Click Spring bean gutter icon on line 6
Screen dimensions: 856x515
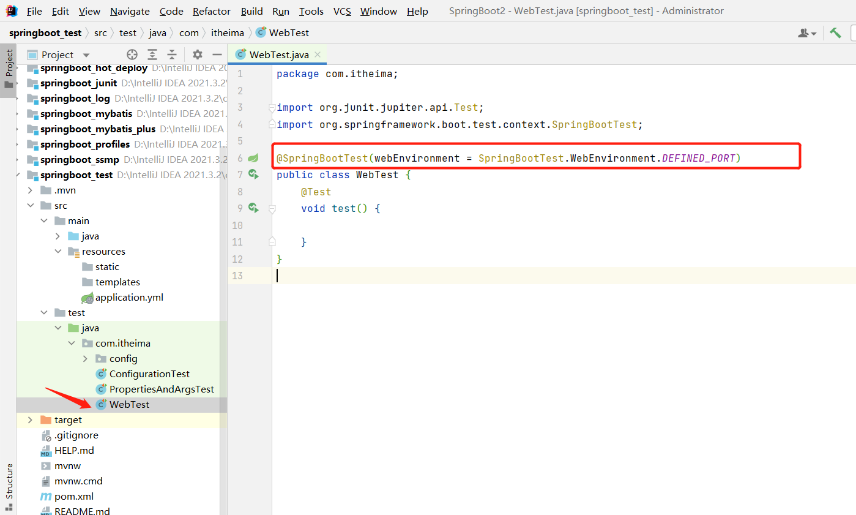point(253,158)
